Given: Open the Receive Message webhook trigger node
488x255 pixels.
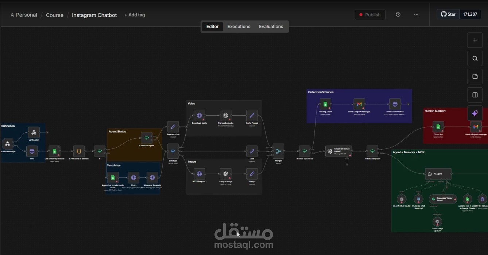Looking at the screenshot, I should click(x=7, y=144).
